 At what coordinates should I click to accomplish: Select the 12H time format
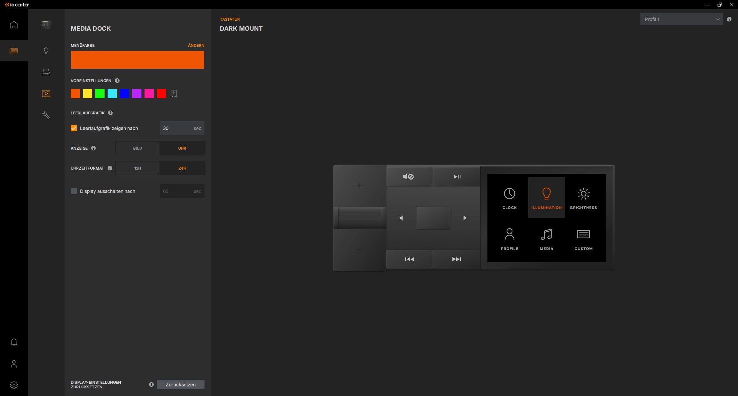click(x=138, y=168)
